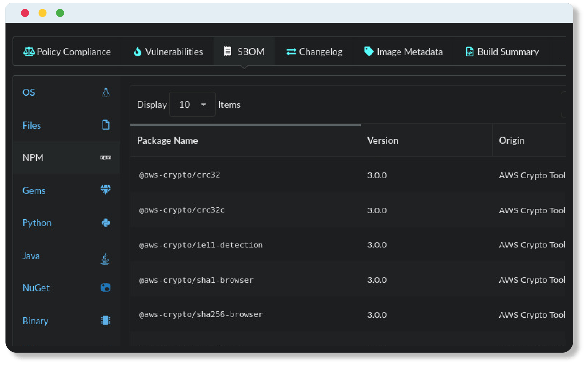Click the Python logo icon

click(x=106, y=223)
